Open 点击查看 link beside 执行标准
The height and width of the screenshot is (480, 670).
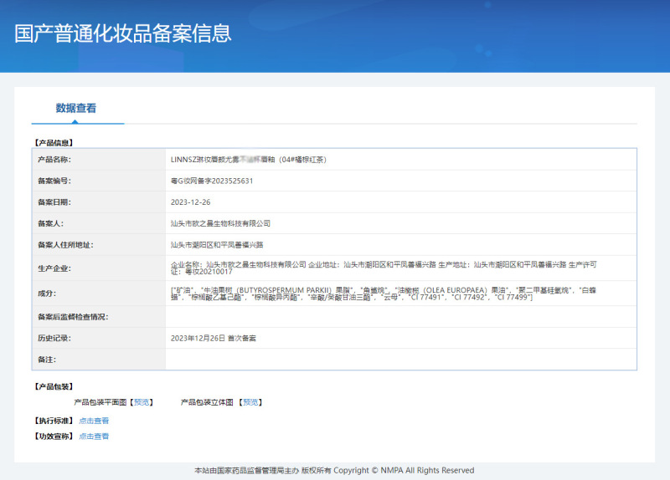pyautogui.click(x=94, y=421)
